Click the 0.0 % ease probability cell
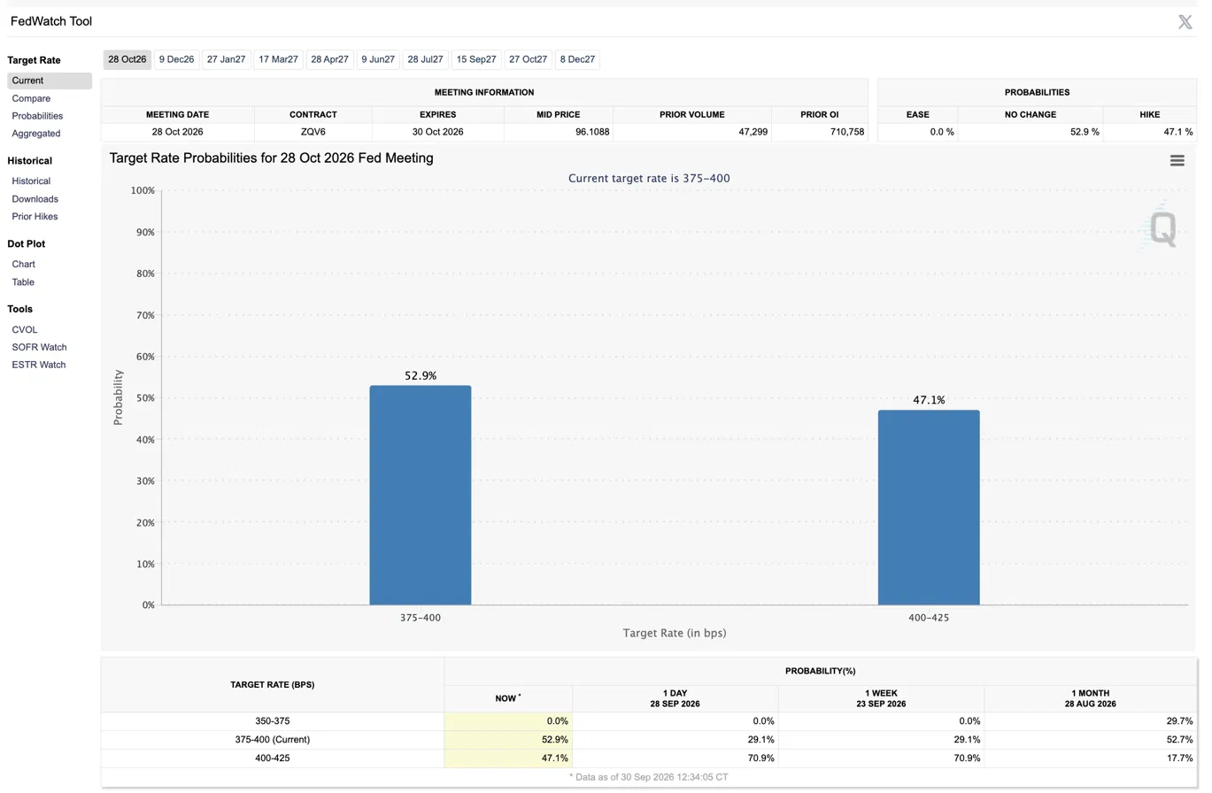Viewport: 1212px width, 793px height. pos(917,132)
